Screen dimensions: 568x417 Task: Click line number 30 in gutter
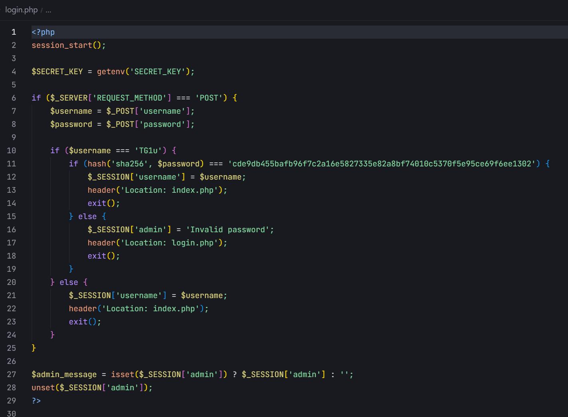[x=12, y=413]
